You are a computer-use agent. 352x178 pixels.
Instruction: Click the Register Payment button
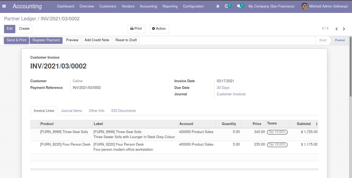tap(46, 40)
